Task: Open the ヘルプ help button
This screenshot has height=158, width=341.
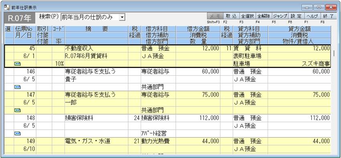Action: (312, 16)
